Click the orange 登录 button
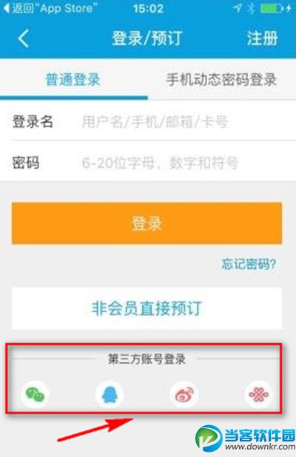This screenshot has width=296, height=457. 147,223
